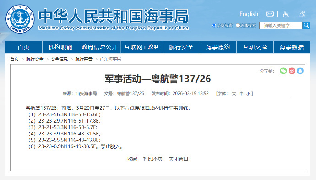Open the 机构职能 navigation tab

click(60, 47)
